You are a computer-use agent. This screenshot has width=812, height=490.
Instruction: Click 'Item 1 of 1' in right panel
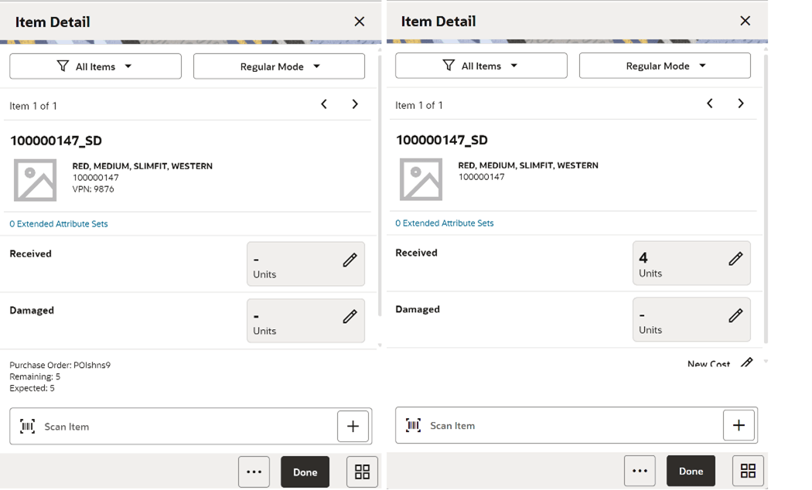(x=419, y=105)
